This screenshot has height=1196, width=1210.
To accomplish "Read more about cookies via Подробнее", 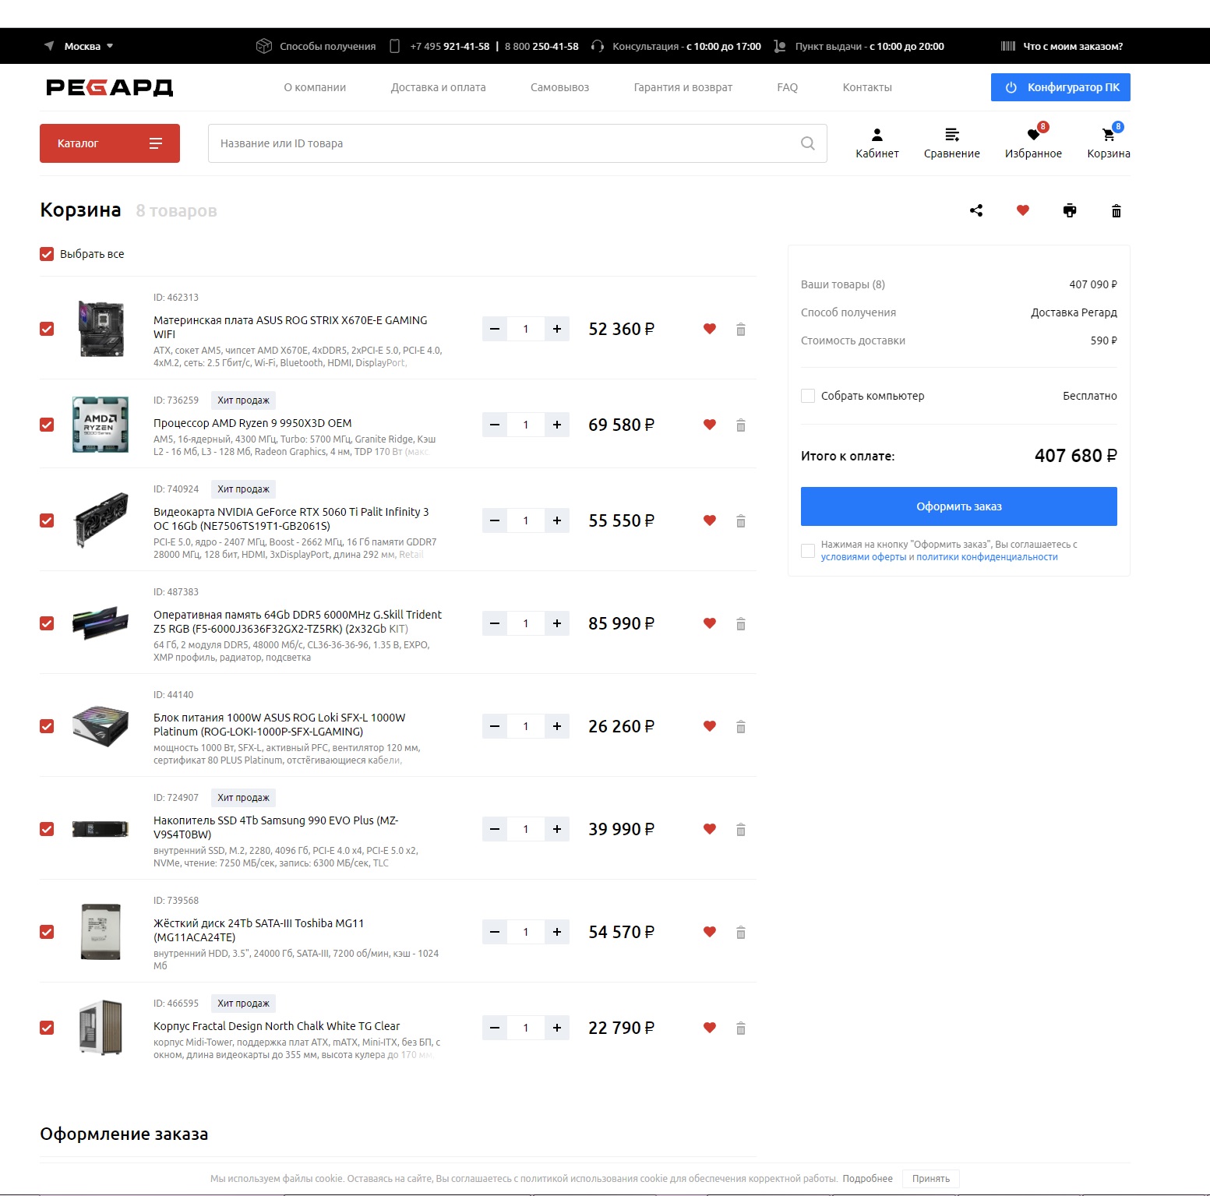I will tap(867, 1179).
